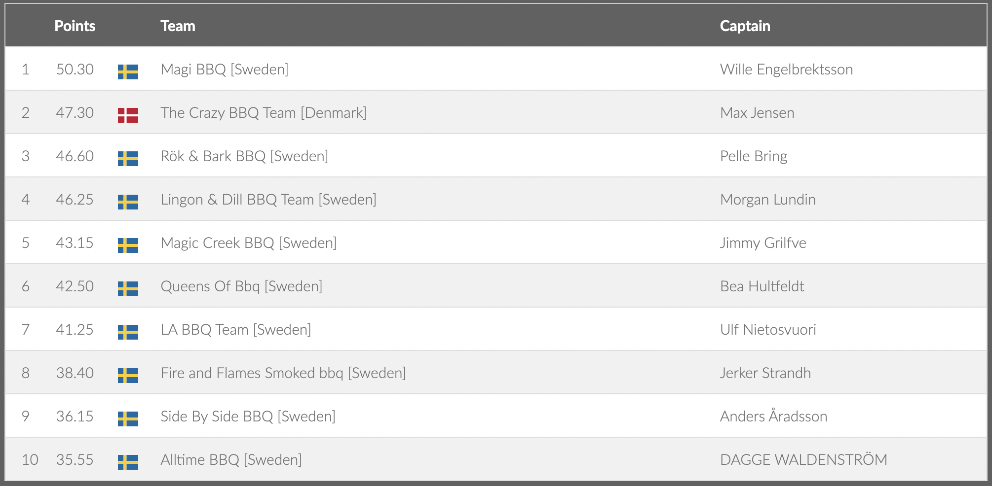Click the flag next to Queens Of Bbq
This screenshot has width=992, height=486.
pyautogui.click(x=128, y=288)
